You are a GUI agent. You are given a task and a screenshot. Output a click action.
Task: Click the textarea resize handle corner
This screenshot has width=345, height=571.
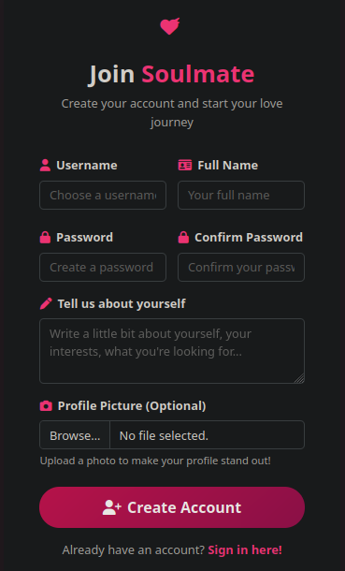click(299, 379)
